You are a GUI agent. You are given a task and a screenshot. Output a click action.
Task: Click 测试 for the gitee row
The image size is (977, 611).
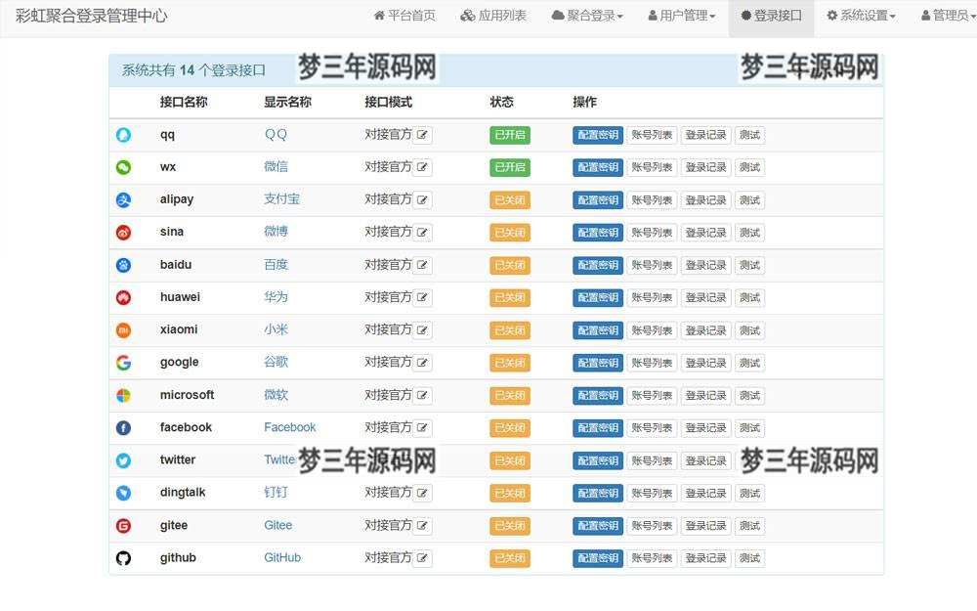click(x=749, y=526)
